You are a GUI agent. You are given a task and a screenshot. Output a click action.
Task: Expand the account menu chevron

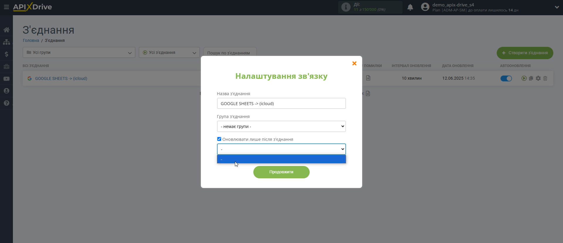[x=557, y=7]
